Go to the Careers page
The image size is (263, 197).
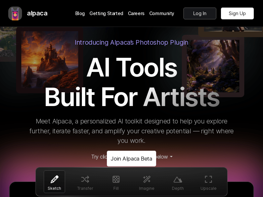pos(136,13)
